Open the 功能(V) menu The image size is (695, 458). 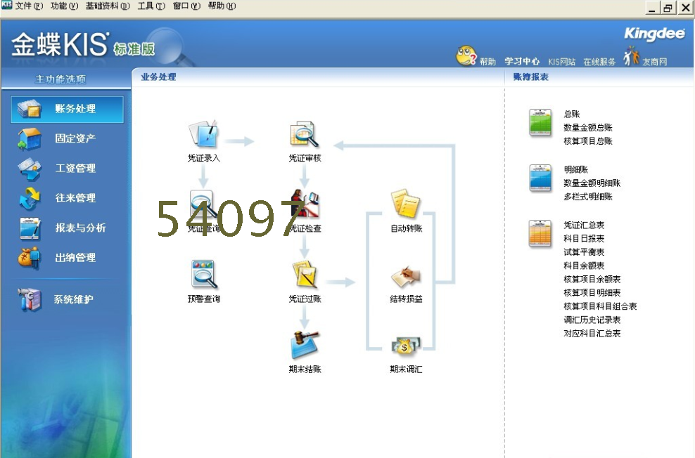(x=64, y=6)
